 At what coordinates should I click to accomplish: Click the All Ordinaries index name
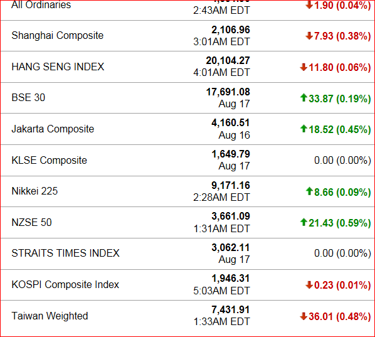click(41, 5)
